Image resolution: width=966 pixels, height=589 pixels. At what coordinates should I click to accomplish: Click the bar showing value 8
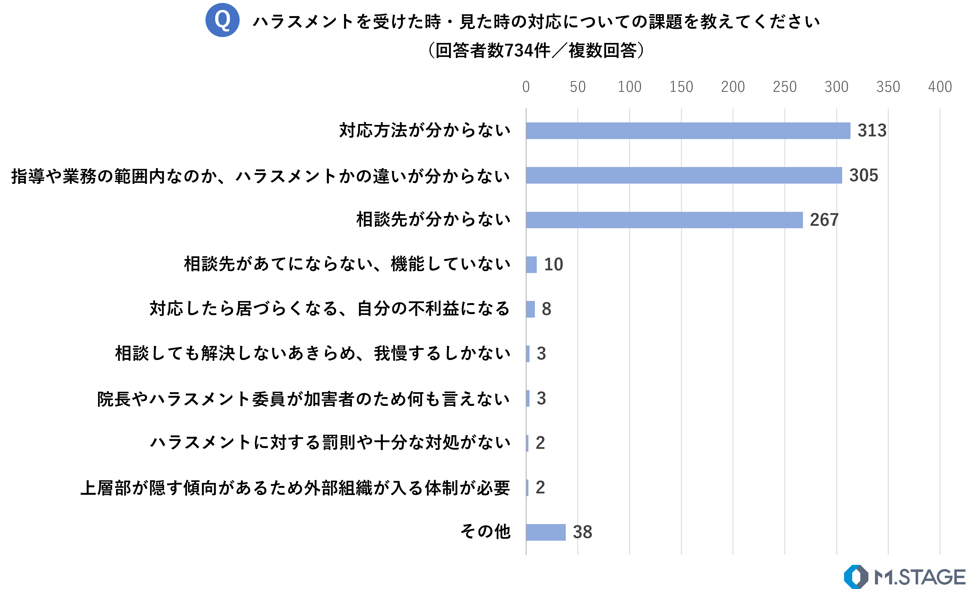click(x=531, y=309)
